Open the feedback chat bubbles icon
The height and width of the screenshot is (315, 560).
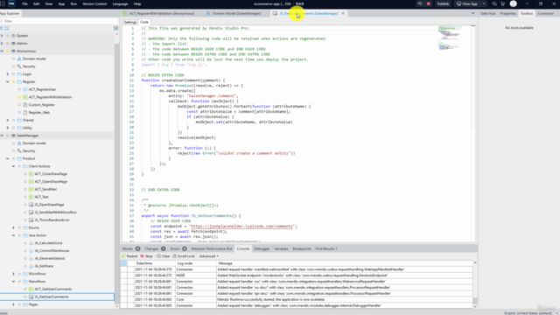tap(494, 3)
